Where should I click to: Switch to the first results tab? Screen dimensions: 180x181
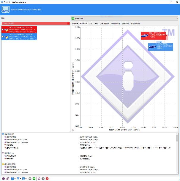(75, 24)
